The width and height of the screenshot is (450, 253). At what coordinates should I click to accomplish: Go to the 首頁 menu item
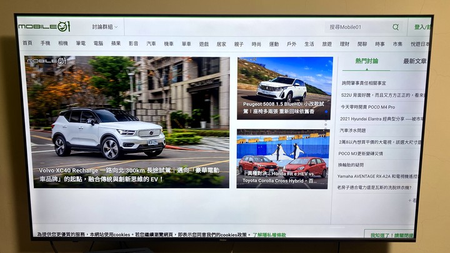point(27,42)
